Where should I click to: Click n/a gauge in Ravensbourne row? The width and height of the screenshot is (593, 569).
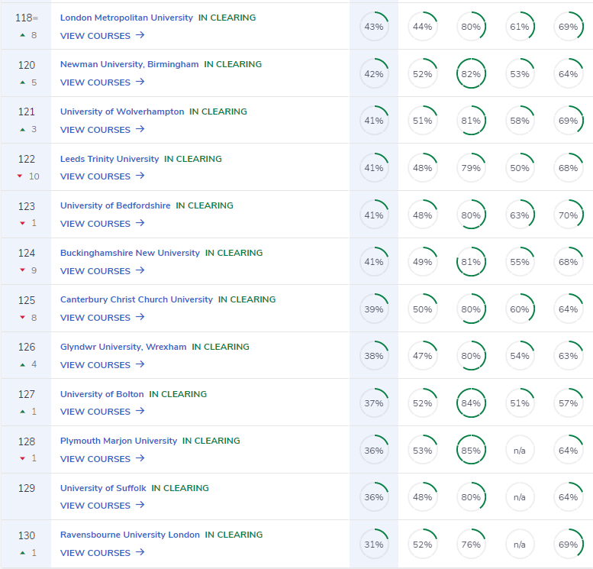[x=520, y=544]
